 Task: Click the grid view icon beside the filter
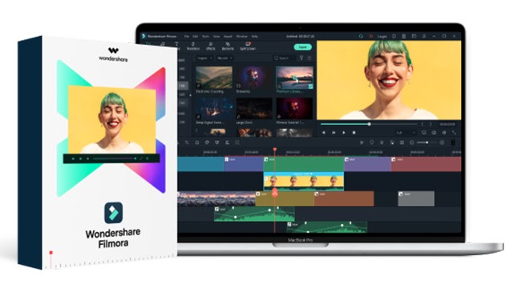point(309,58)
